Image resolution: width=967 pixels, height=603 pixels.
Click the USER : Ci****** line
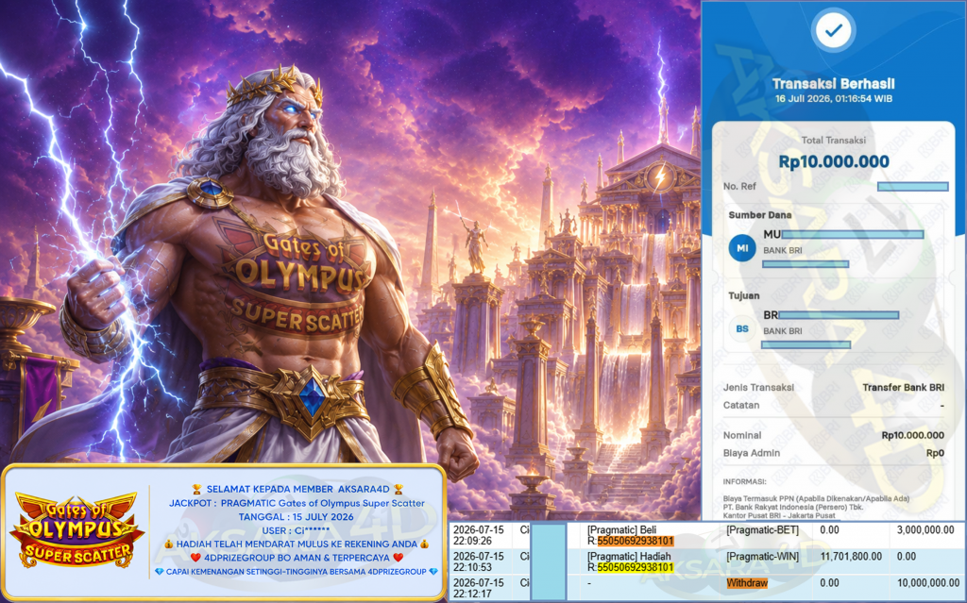click(x=296, y=530)
